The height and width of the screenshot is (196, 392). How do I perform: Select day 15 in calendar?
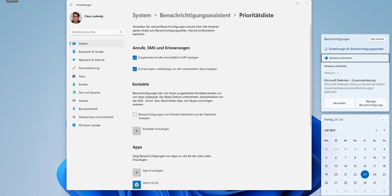(x=355, y=166)
